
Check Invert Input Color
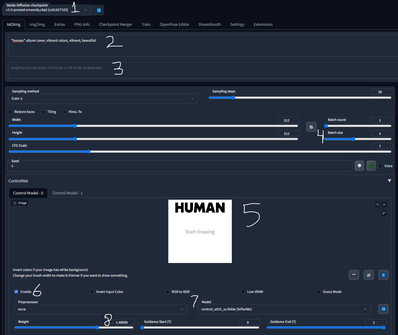point(92,292)
